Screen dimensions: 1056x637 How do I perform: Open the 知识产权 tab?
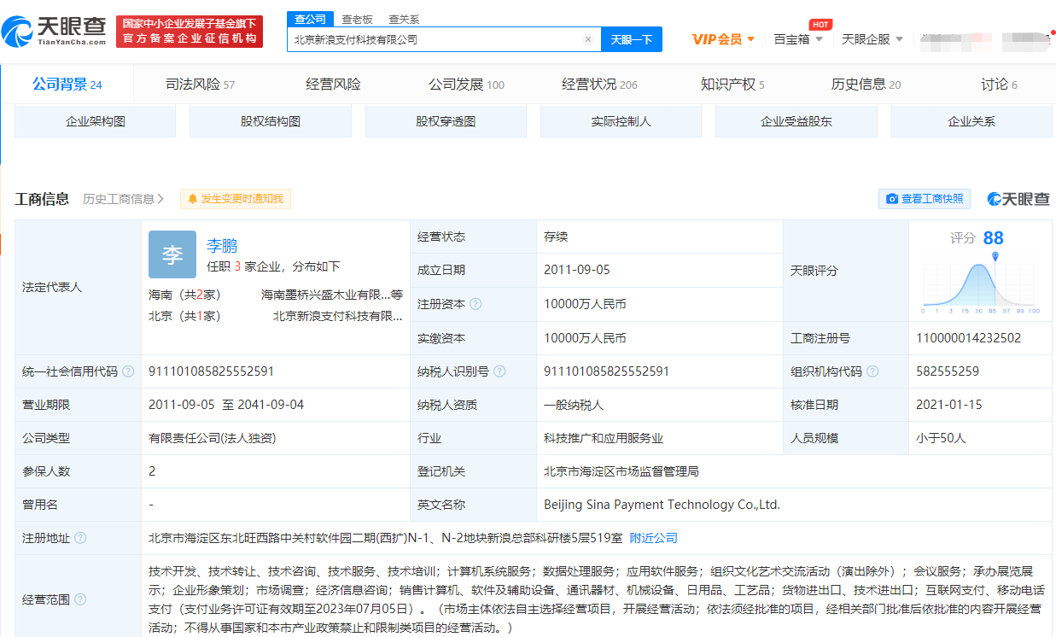pyautogui.click(x=732, y=85)
